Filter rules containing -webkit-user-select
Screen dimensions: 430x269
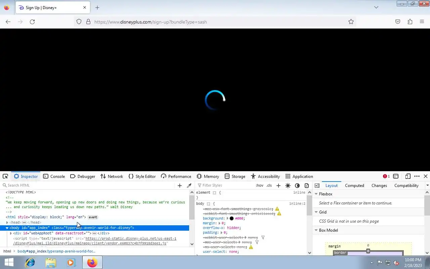[263, 237]
